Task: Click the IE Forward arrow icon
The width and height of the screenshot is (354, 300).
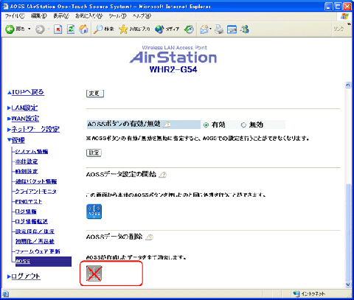Action: coord(40,29)
